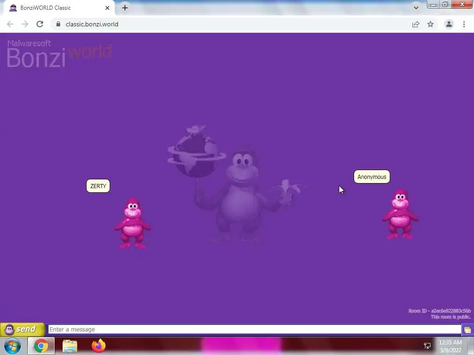Open the Windows Start menu

(x=12, y=346)
